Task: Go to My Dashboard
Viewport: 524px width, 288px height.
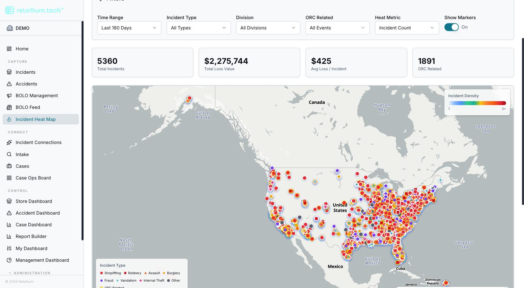Action: [41, 248]
